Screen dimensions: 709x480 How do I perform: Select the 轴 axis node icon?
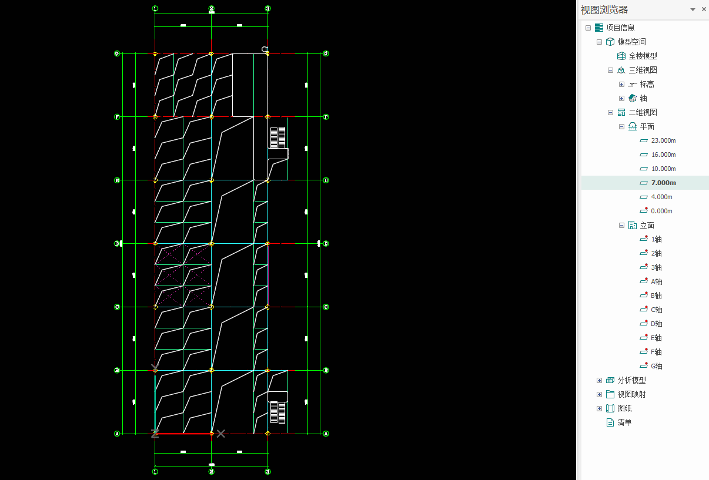point(633,98)
